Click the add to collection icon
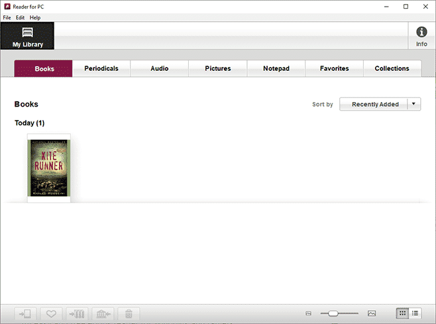The height and width of the screenshot is (324, 436). pyautogui.click(x=77, y=313)
